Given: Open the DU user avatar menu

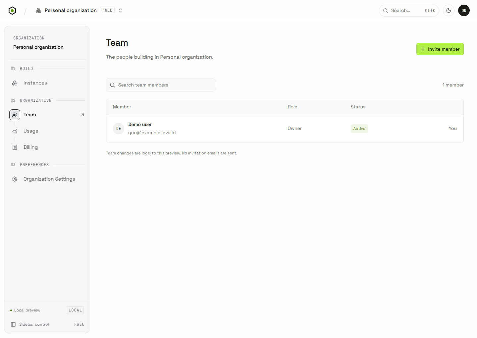Looking at the screenshot, I should [464, 11].
